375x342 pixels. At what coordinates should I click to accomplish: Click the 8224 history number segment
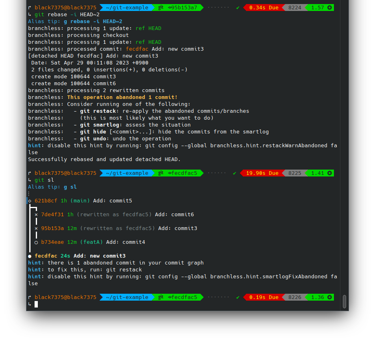294,8
